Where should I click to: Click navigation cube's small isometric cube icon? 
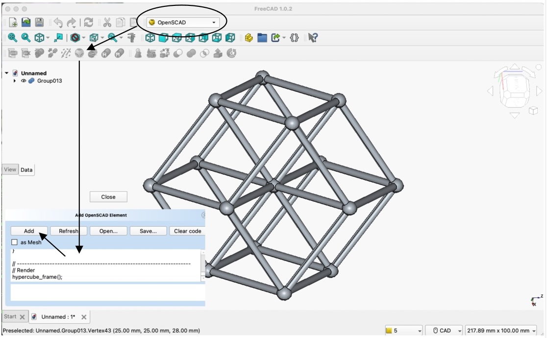pos(533,111)
